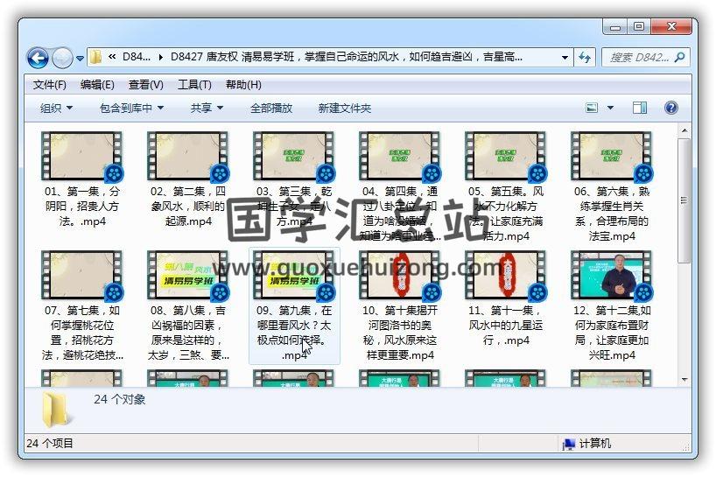Select video 06、第六集 thumbnail

tap(612, 156)
